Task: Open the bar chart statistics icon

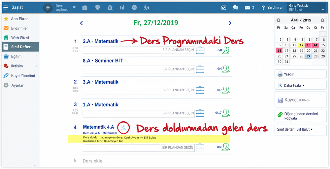Action: 122,8
